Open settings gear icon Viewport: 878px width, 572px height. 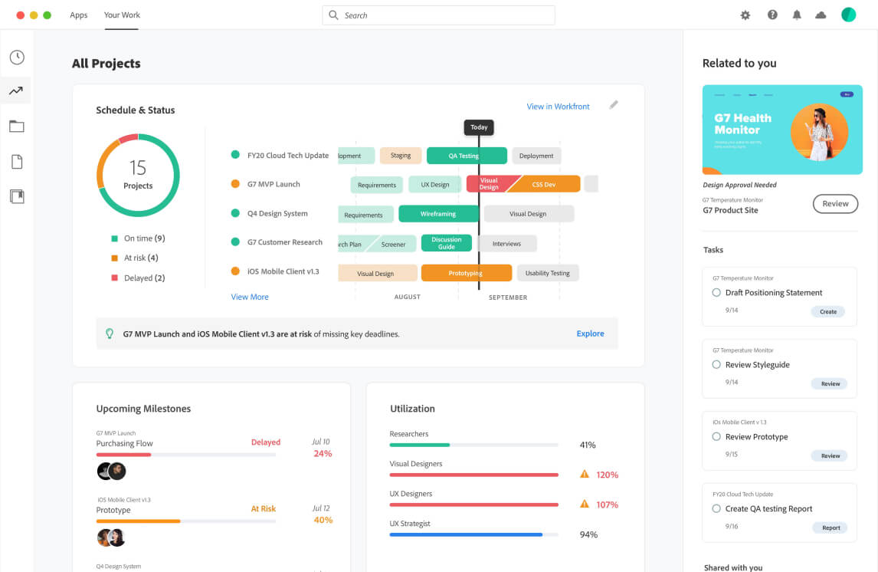745,15
